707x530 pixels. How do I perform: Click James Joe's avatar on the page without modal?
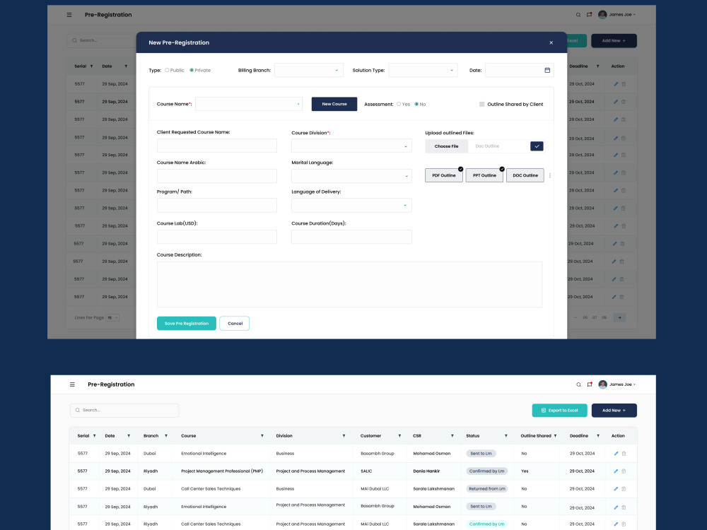[x=602, y=384]
